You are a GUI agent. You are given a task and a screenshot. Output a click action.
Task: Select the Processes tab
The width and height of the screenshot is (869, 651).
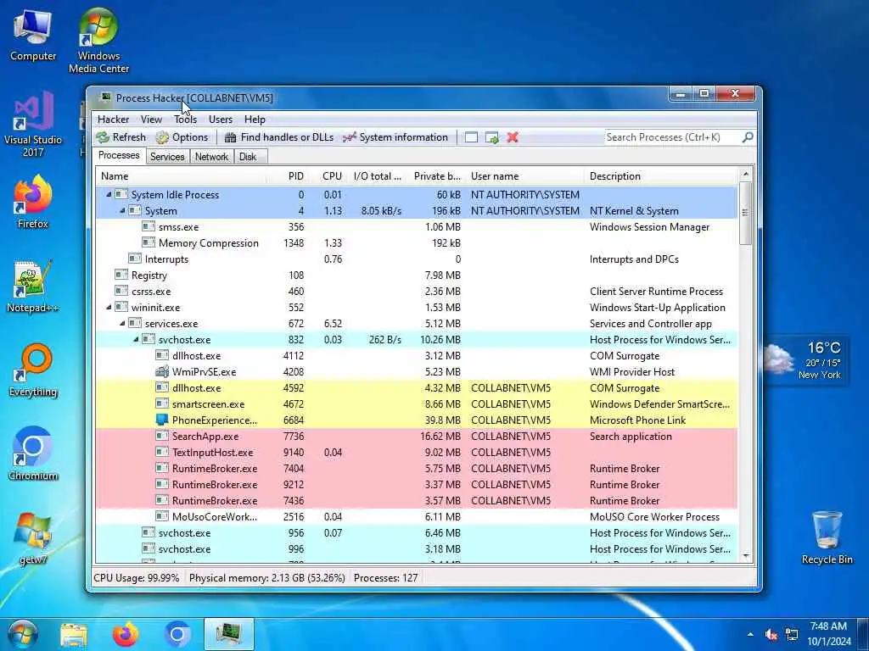click(x=119, y=156)
